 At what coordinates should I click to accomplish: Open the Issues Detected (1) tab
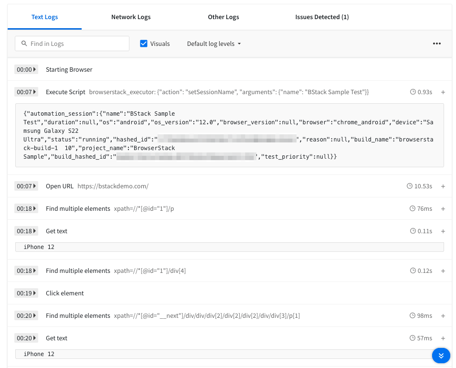point(322,17)
